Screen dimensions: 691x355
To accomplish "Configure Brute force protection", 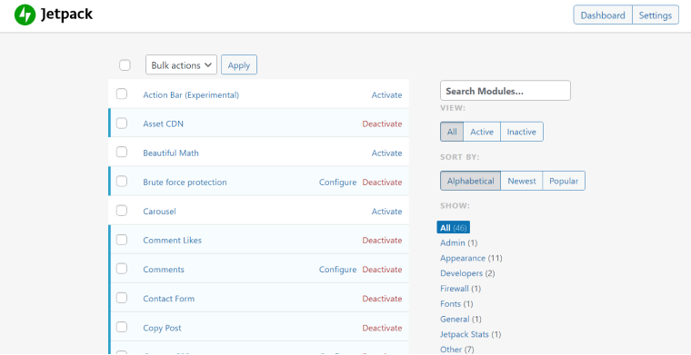I will point(337,182).
